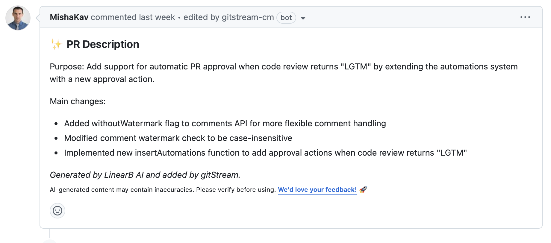Click the sparkles emoji beside PR Description
Screen dimensions: 551x243
click(56, 44)
